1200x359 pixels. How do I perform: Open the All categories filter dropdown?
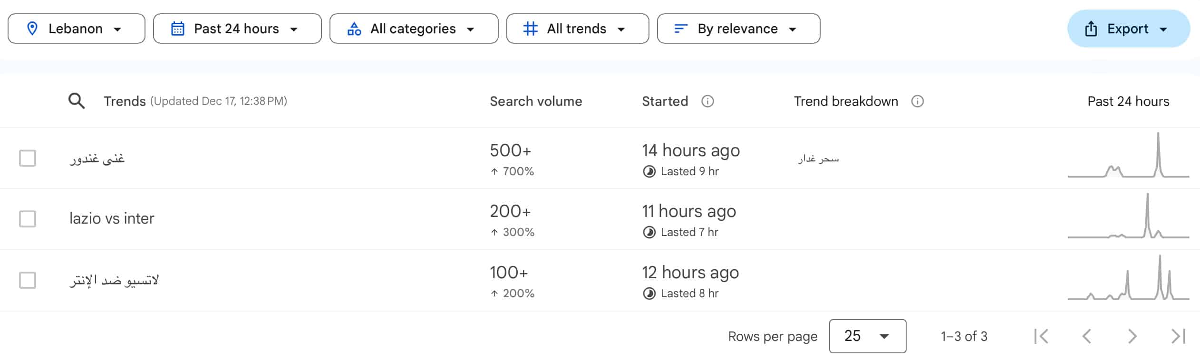[414, 28]
